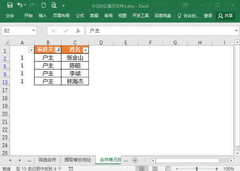Confirm entry with the checkmark icon

(66, 31)
